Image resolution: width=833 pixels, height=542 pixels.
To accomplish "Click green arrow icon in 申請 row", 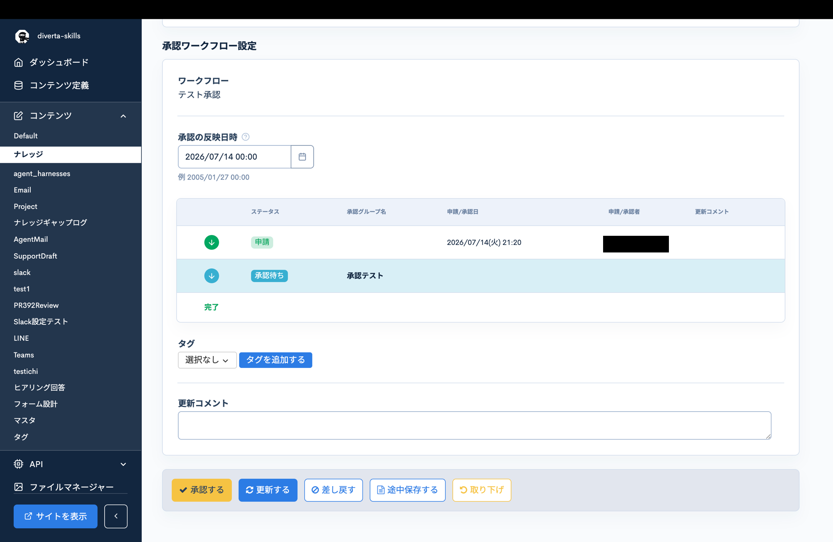I will click(x=212, y=242).
